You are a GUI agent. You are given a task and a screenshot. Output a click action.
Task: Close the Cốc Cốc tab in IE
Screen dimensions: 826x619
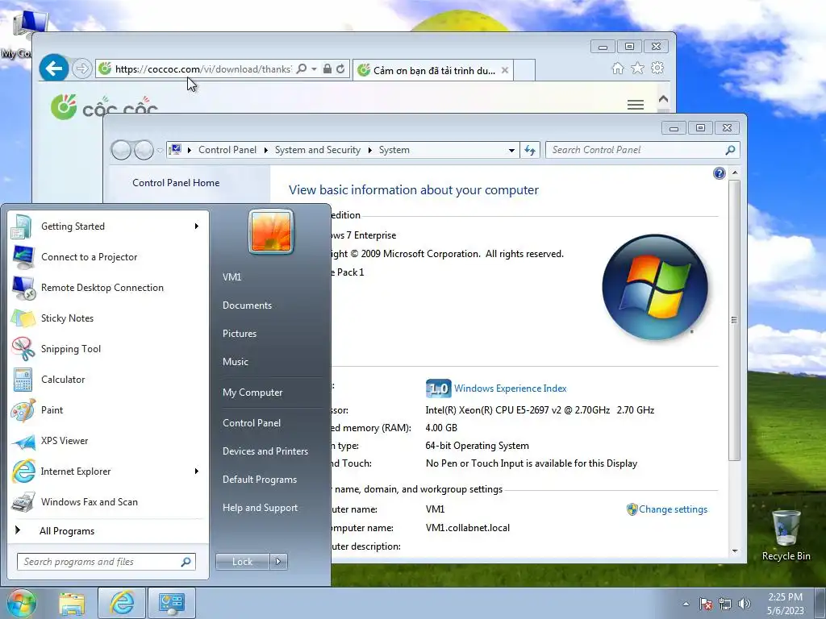[x=505, y=70]
